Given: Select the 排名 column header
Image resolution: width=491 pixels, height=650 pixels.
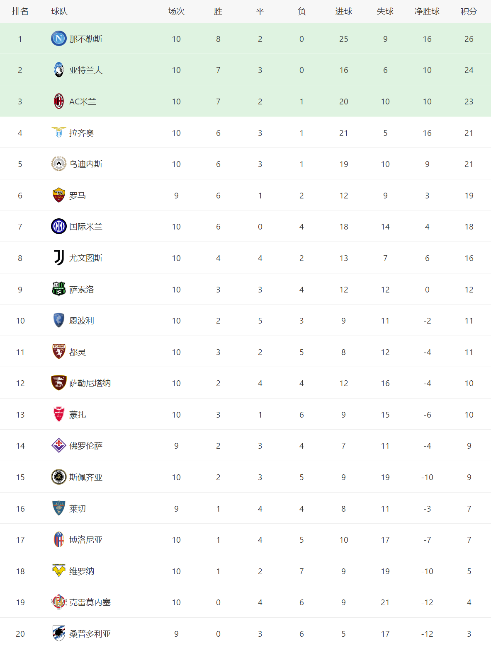Looking at the screenshot, I should [20, 11].
